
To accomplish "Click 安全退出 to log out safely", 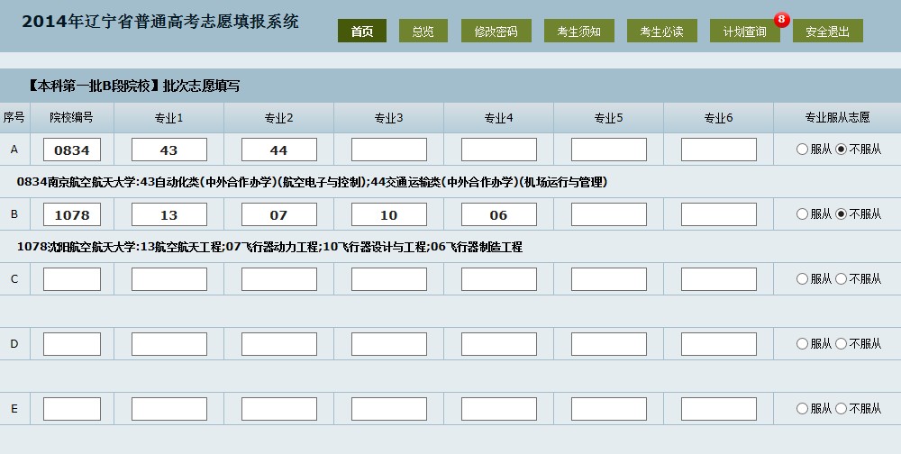I will [827, 32].
